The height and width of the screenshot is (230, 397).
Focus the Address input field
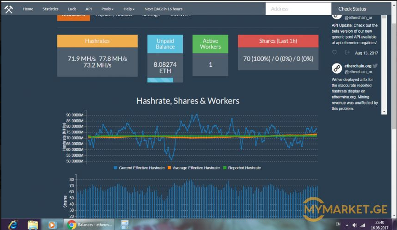(298, 9)
